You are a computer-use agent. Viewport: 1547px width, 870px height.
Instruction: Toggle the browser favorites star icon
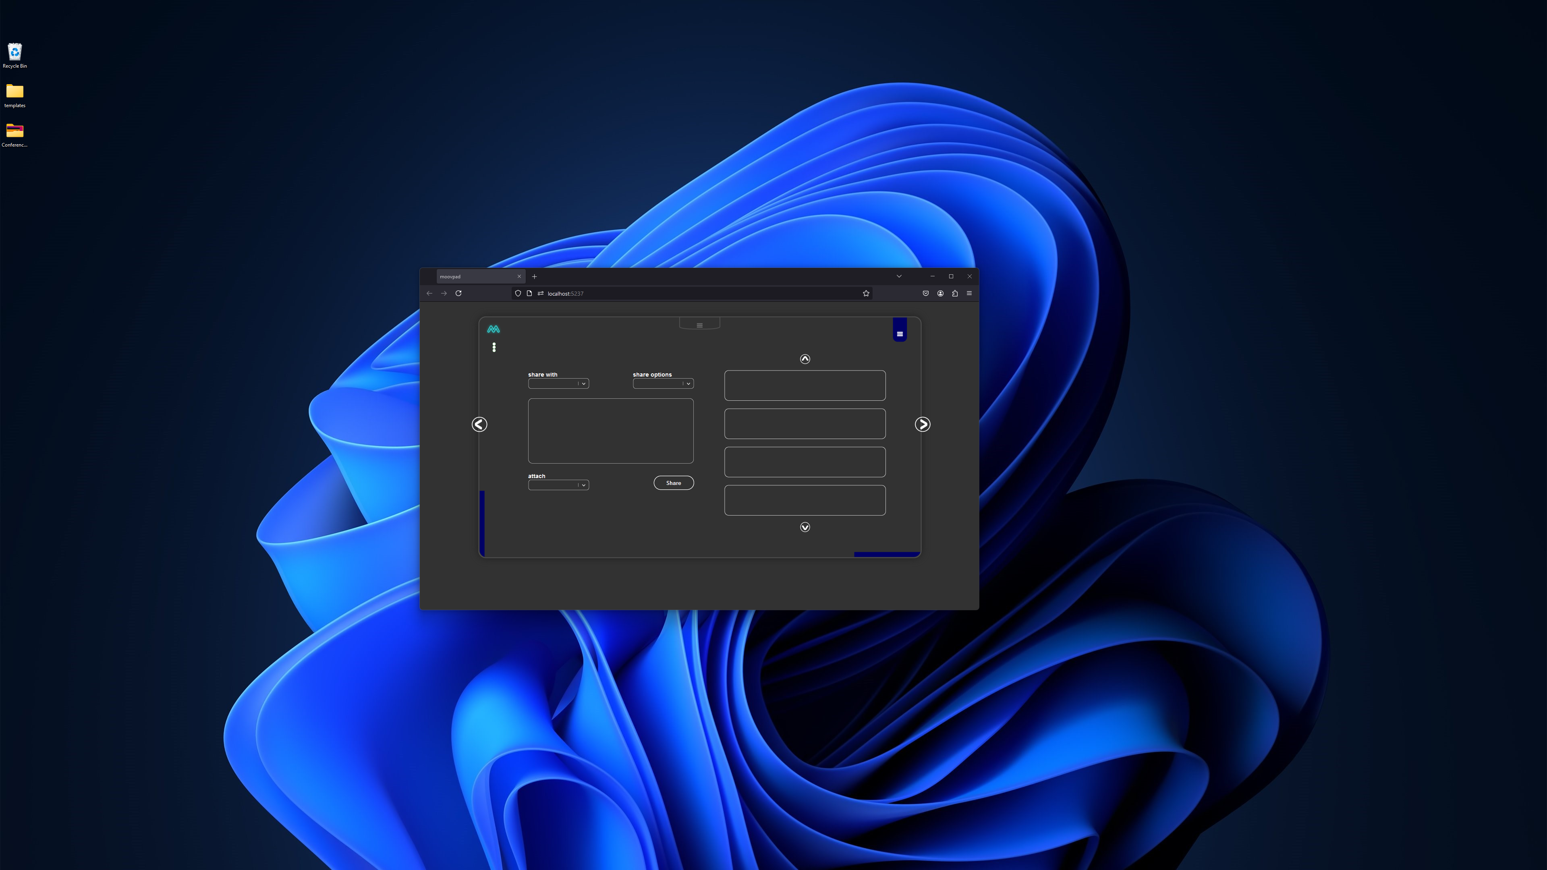pos(866,293)
